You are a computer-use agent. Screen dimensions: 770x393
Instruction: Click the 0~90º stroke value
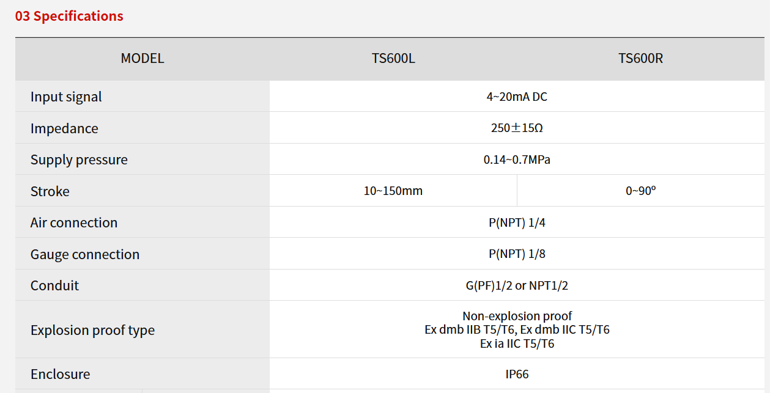coord(640,191)
